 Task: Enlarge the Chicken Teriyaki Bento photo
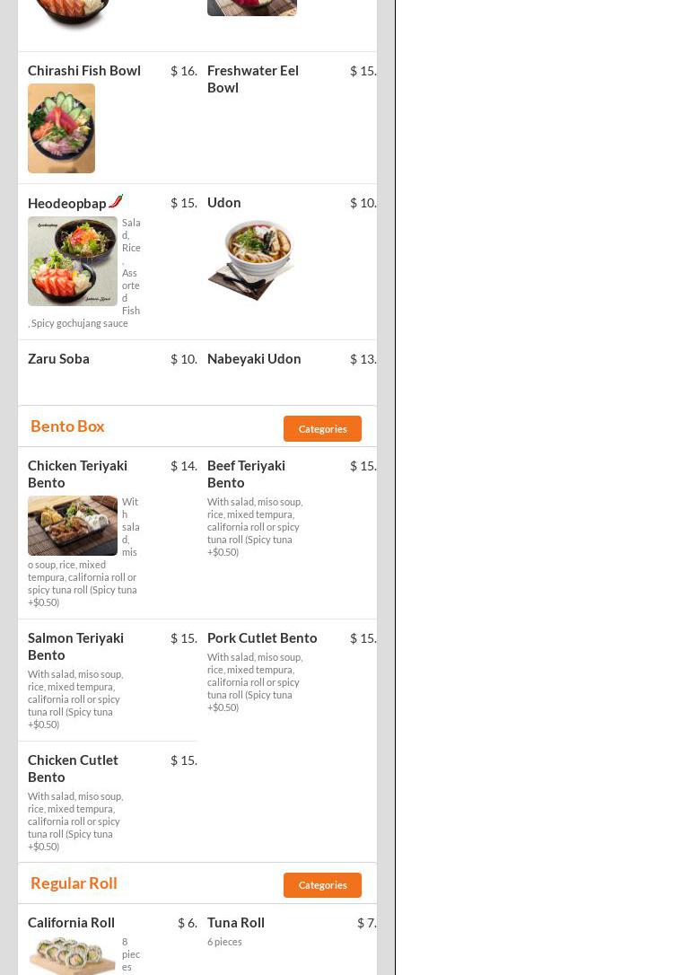point(73,525)
